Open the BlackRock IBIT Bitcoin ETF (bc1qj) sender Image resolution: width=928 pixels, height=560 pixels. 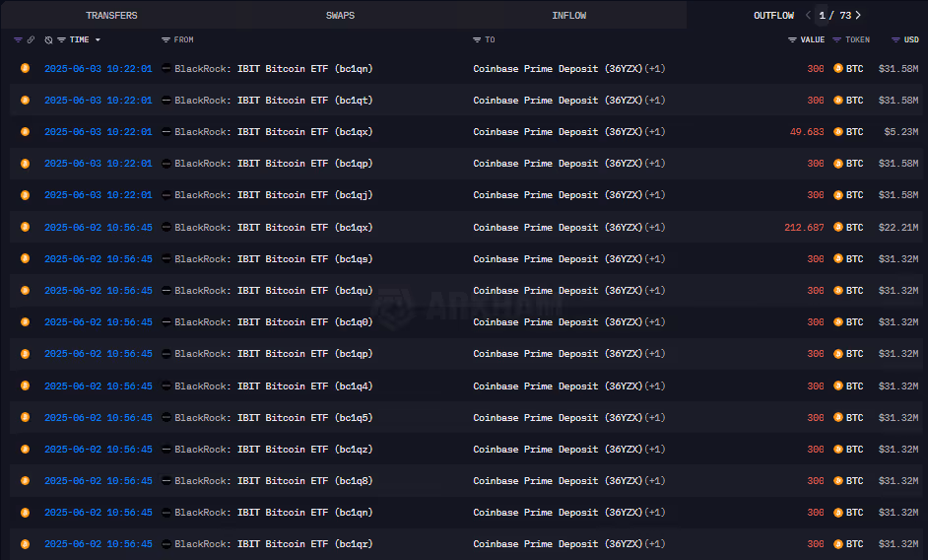tap(274, 195)
